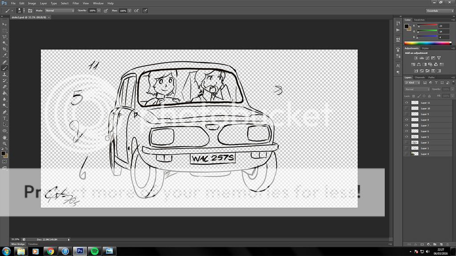Screen dimensions: 456x256
Task: Switch to the Channels tab
Action: click(x=420, y=77)
